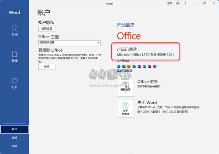Close the Word window
Image resolution: width=219 pixels, height=154 pixels.
click(x=214, y=3)
